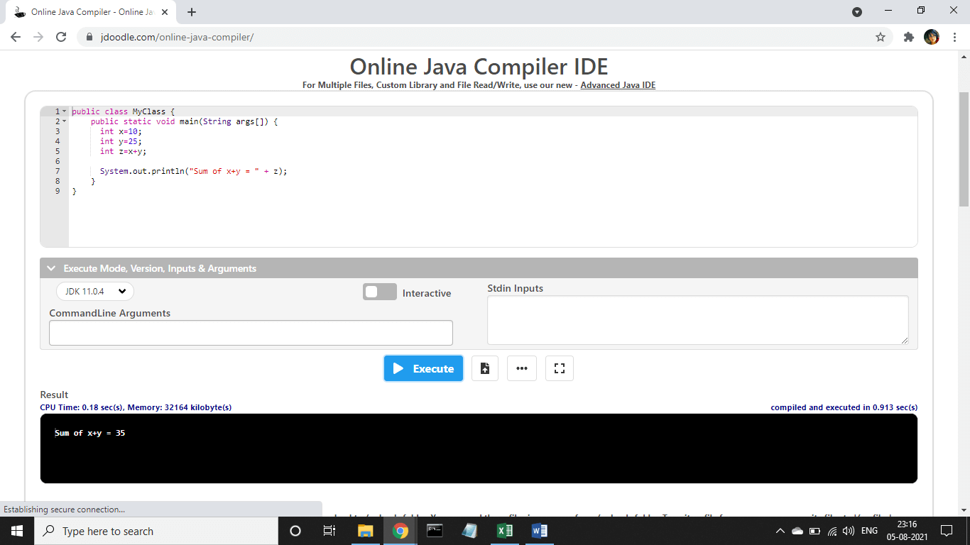Screen dimensions: 970x545
Task: Click the System.out.println code line
Action: point(193,171)
